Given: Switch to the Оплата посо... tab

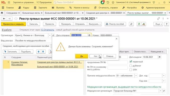Looking at the screenshot, I should (x=141, y=51).
